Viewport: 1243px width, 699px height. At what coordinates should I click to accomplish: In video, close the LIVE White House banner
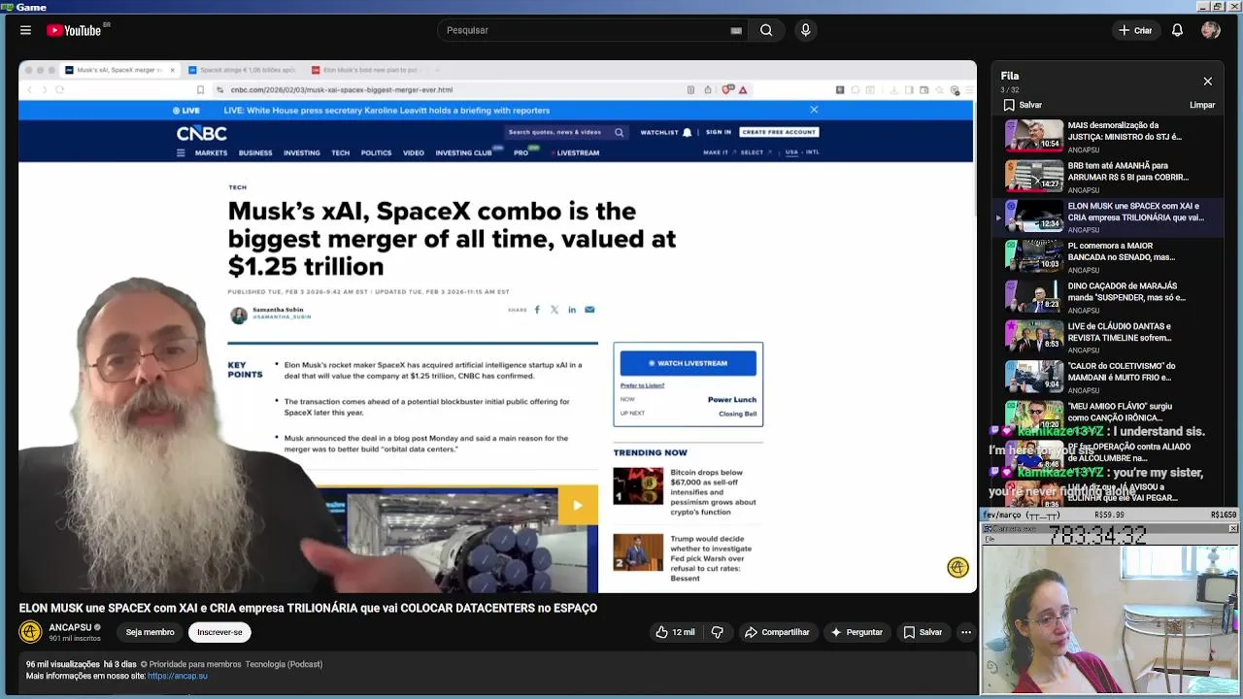(814, 110)
